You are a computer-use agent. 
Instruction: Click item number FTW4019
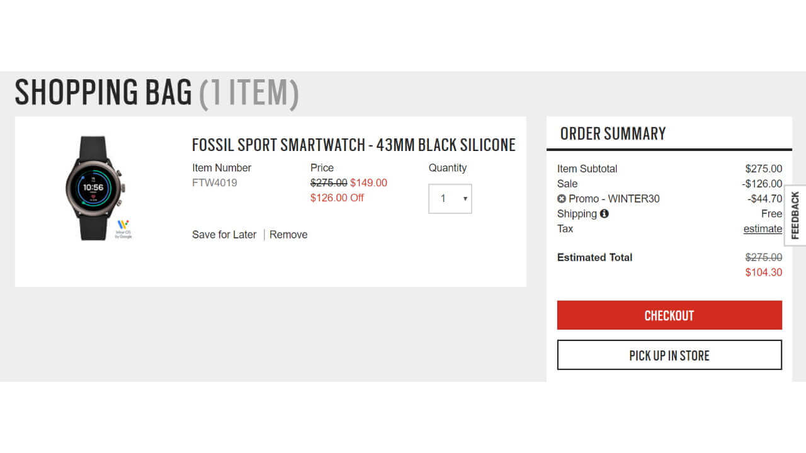click(215, 183)
